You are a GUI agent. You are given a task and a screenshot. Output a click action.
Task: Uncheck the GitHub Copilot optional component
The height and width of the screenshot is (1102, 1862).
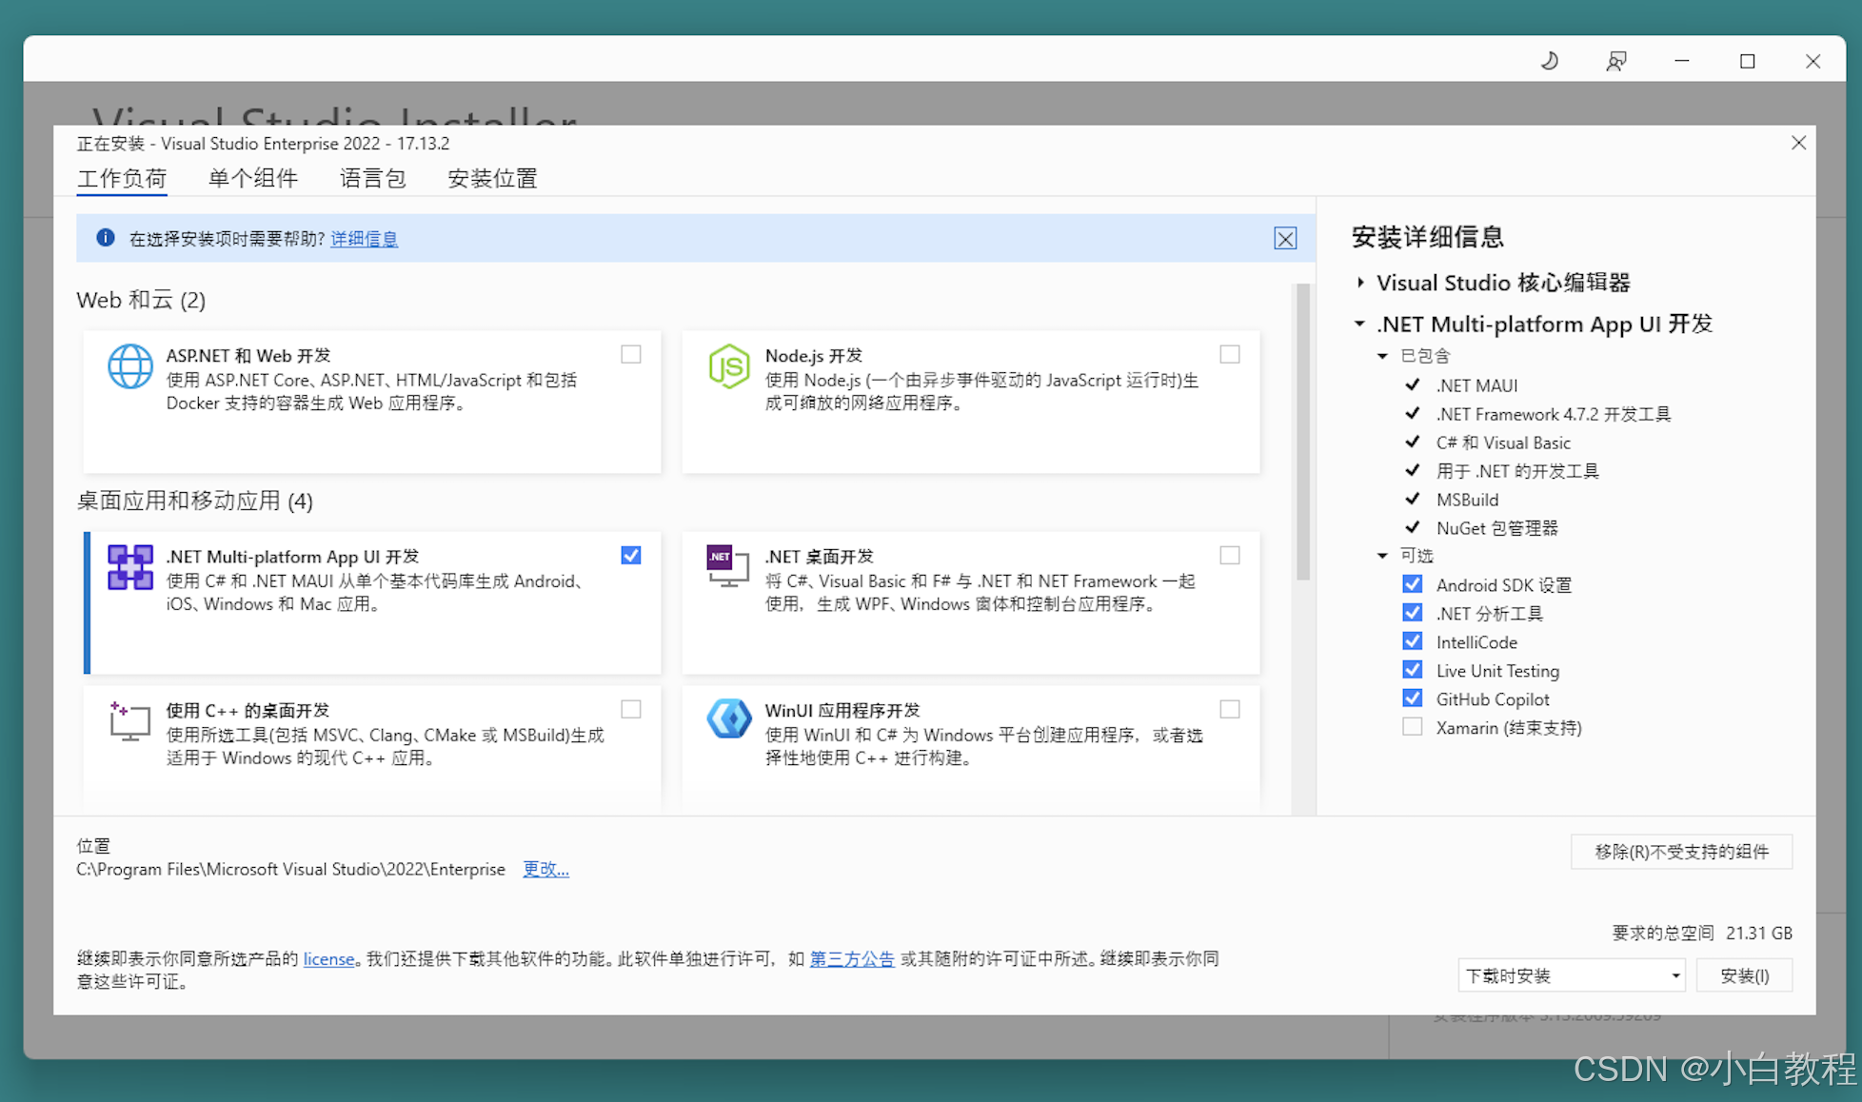[x=1413, y=699]
